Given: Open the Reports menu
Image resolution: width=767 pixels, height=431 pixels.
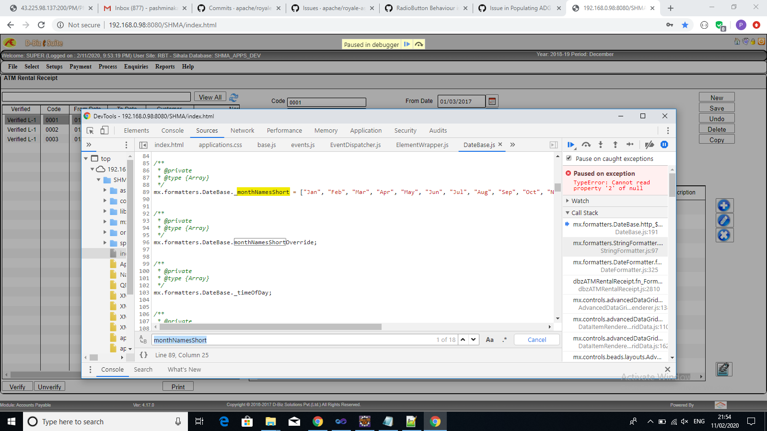Looking at the screenshot, I should click(164, 67).
